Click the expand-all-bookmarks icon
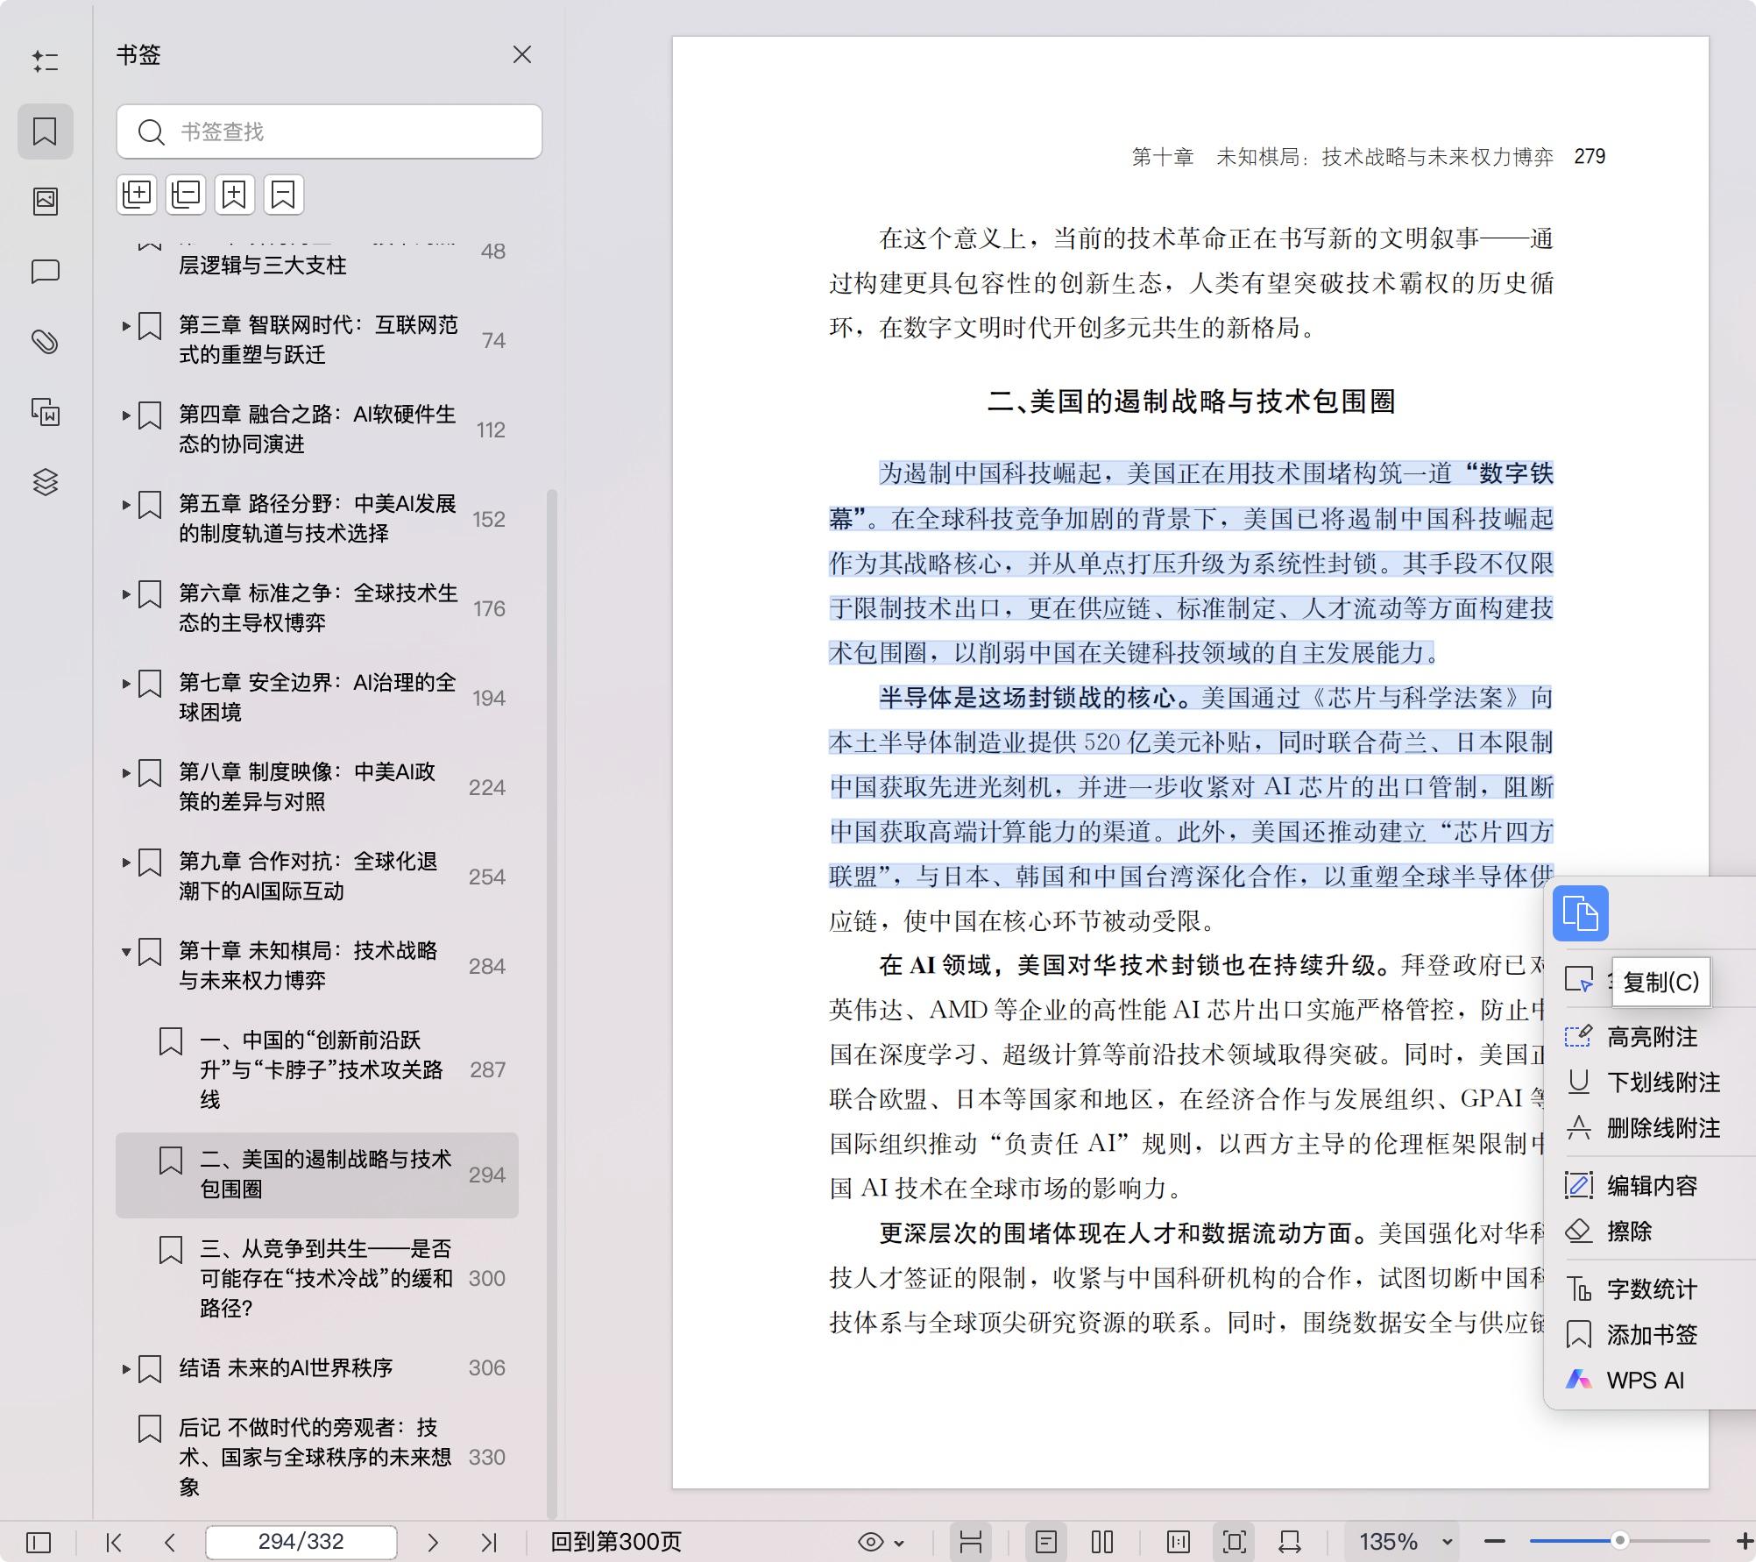 click(x=136, y=194)
